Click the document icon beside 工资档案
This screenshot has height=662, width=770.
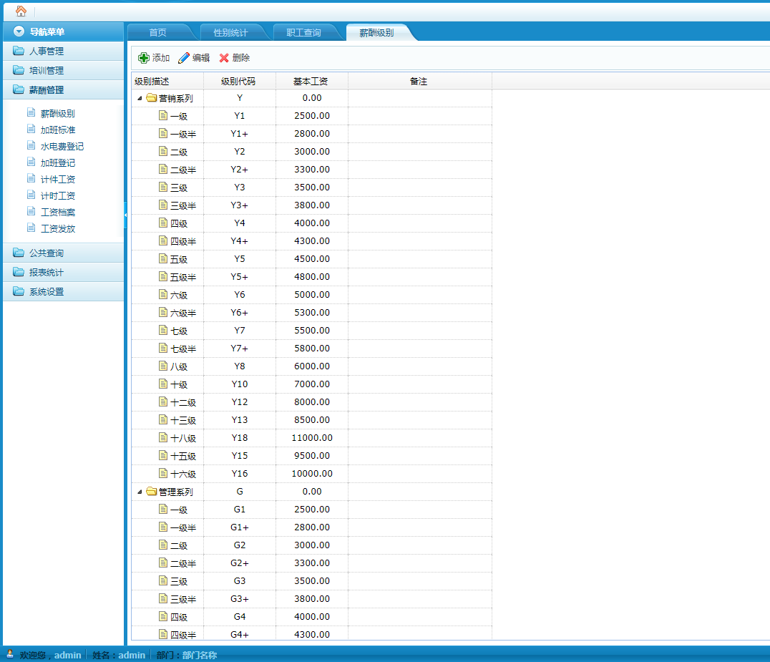31,211
